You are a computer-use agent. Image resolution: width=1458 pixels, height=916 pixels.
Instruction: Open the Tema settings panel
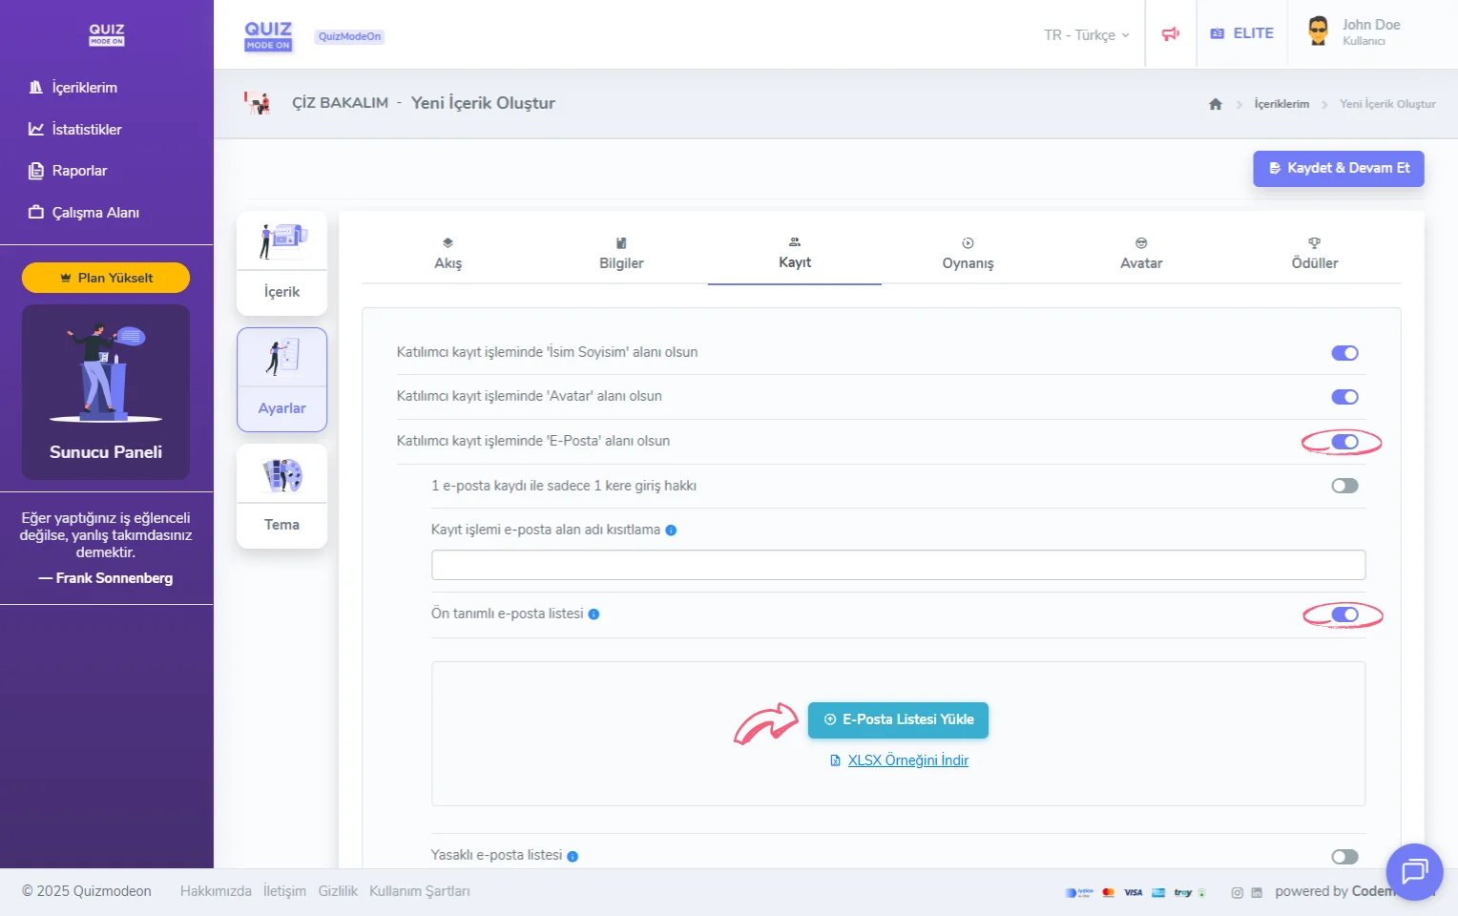click(281, 495)
